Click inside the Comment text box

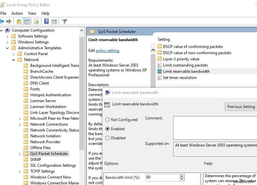(215, 128)
